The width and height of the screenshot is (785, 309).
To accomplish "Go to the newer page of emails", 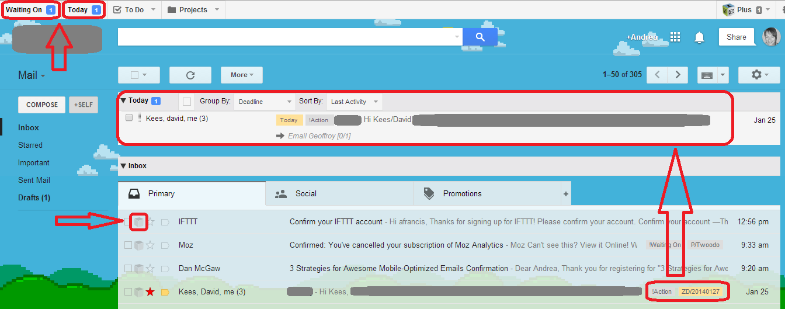I will [x=658, y=75].
